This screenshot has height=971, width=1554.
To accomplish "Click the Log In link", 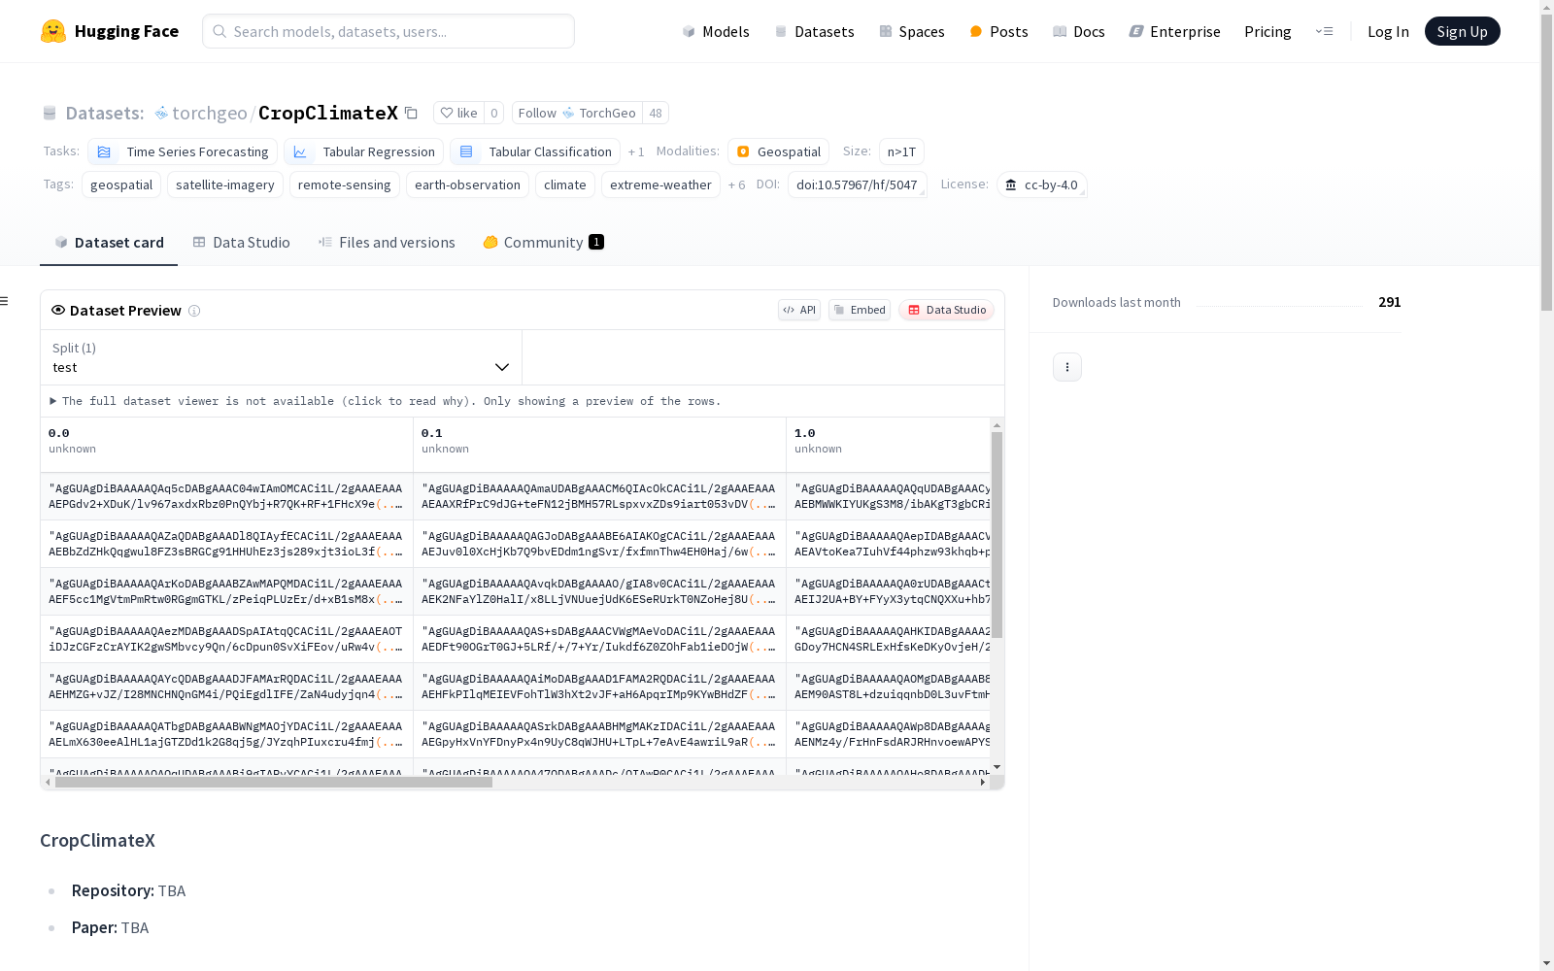I will tap(1388, 31).
